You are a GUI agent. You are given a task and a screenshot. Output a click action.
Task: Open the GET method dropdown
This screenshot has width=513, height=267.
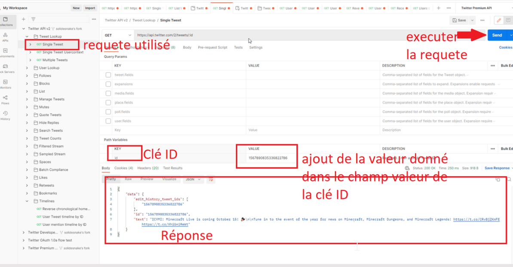[x=118, y=35]
